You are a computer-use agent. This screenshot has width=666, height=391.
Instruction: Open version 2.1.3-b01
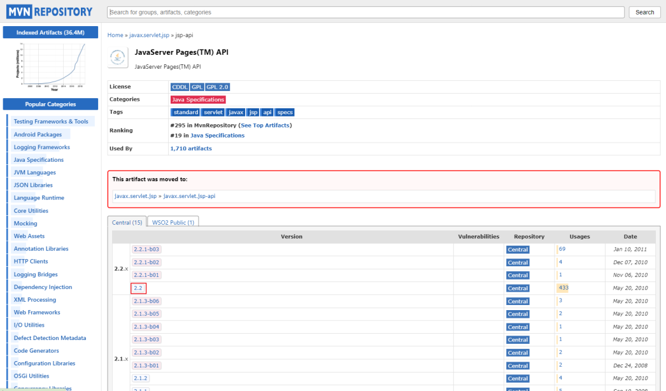146,366
